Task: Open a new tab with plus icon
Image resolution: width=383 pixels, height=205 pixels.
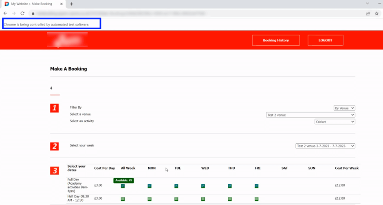Action: pyautogui.click(x=72, y=4)
